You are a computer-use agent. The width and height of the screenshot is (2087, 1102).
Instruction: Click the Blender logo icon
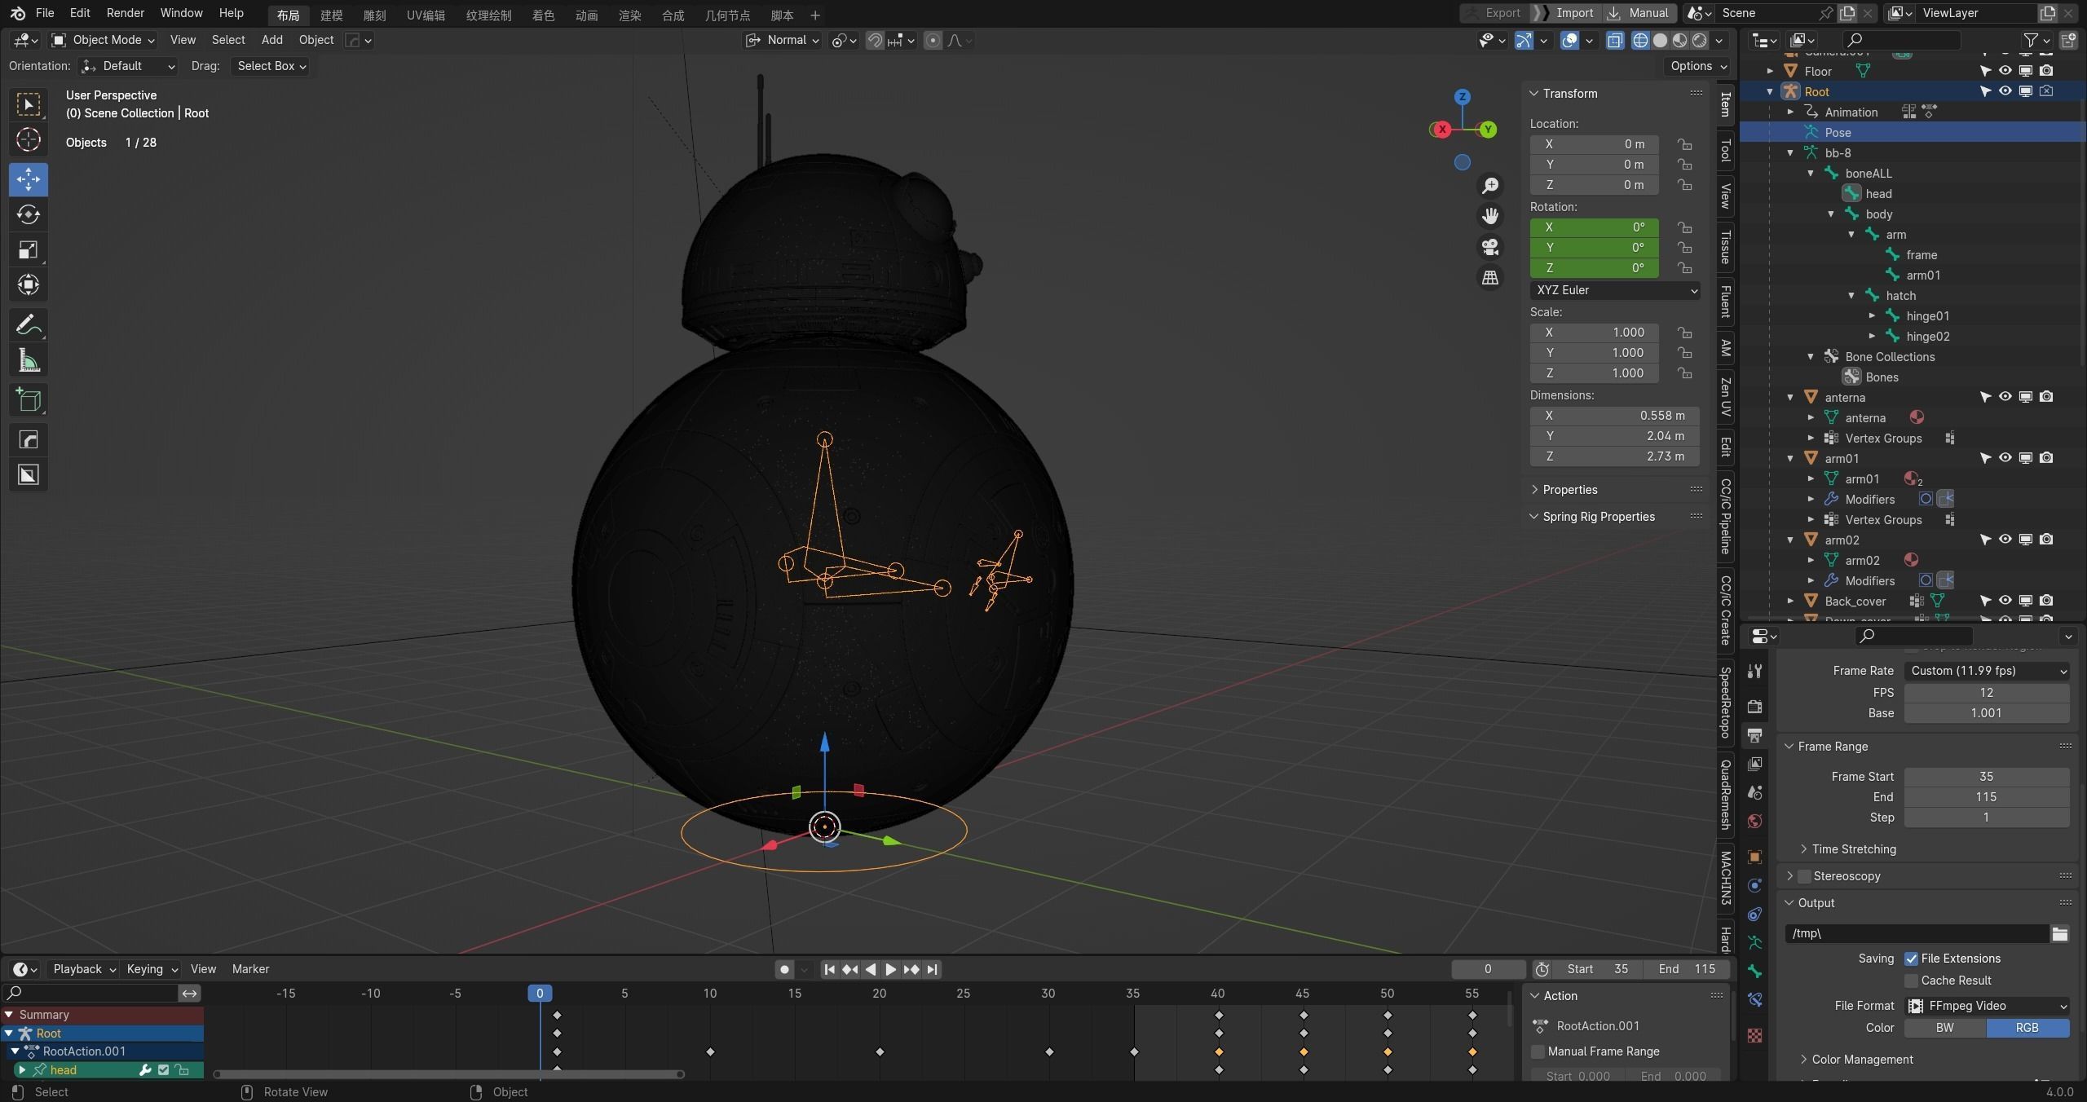click(x=18, y=13)
